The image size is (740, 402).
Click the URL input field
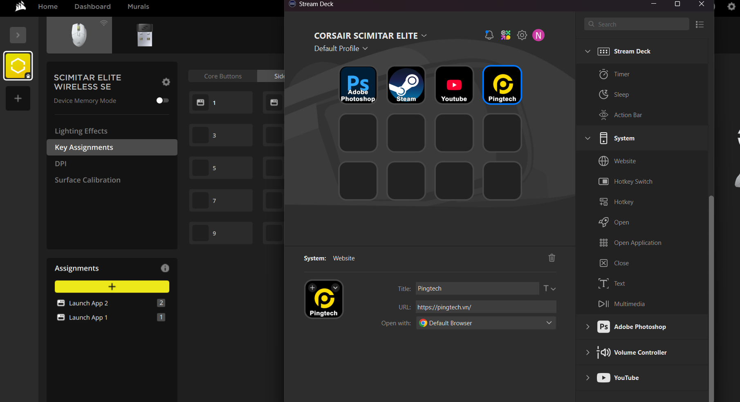click(486, 307)
